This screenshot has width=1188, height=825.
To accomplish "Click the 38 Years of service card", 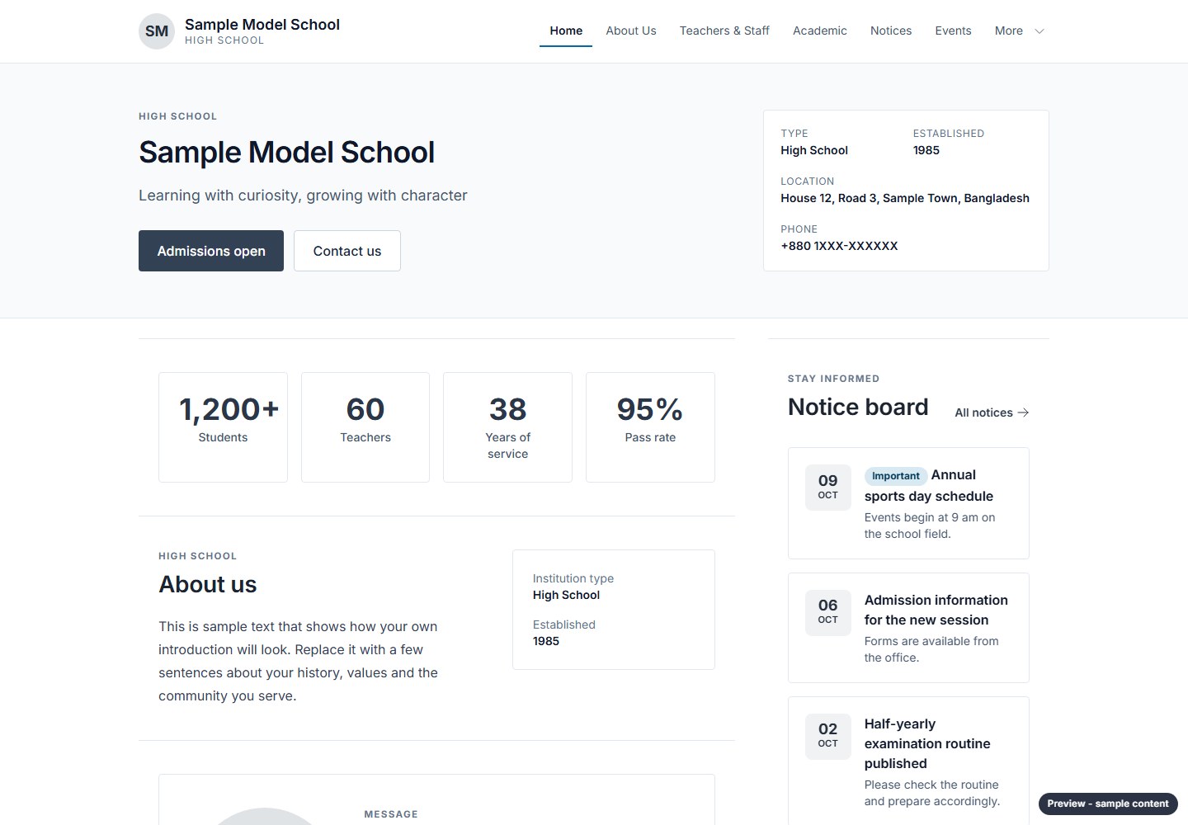I will point(507,427).
